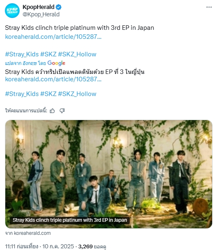Select the translated #SKZ_Hollow hashtag
215x252 pixels.
click(x=77, y=94)
